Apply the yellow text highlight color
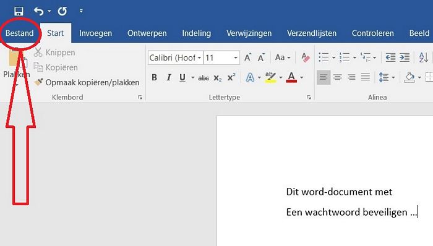Viewport: 433px width, 246px height. click(270, 77)
